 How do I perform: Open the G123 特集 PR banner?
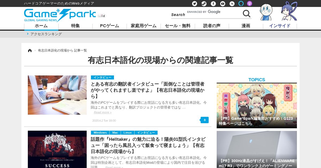click(257, 106)
